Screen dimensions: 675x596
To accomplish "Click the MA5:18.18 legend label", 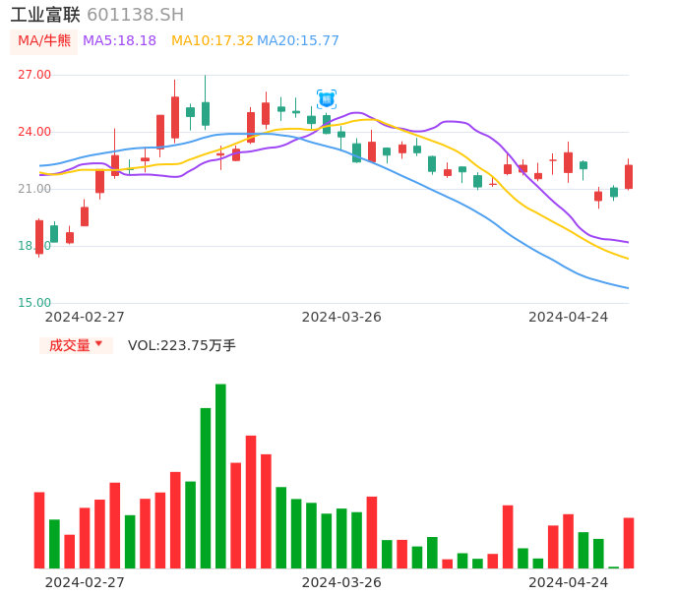I will coord(119,41).
